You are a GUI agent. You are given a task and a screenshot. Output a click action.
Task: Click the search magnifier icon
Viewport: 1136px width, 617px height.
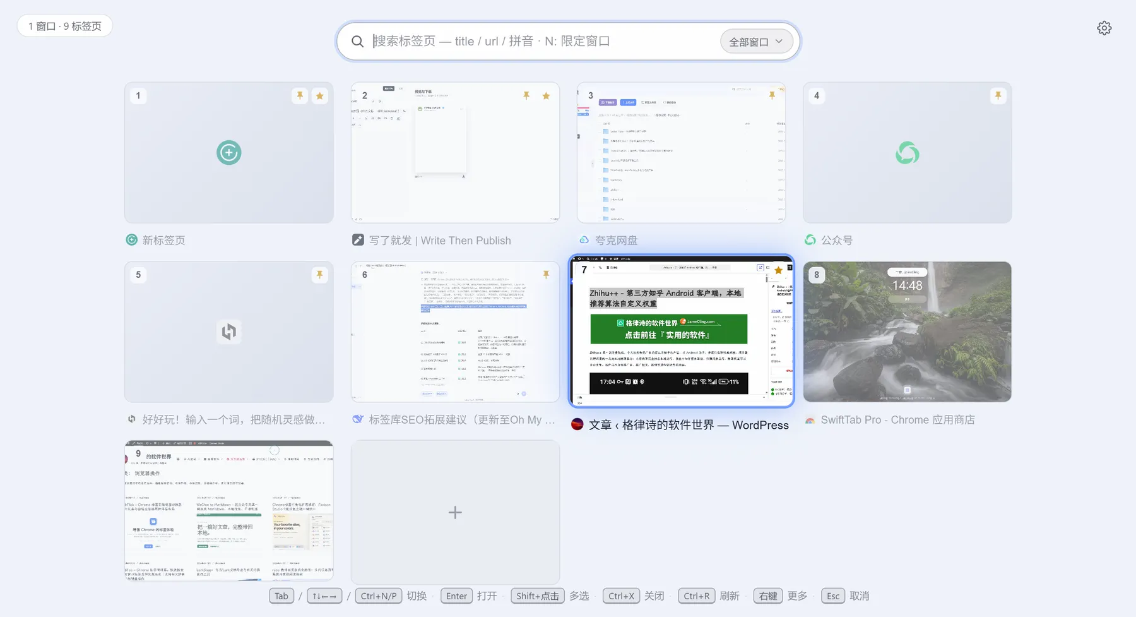[x=357, y=42]
